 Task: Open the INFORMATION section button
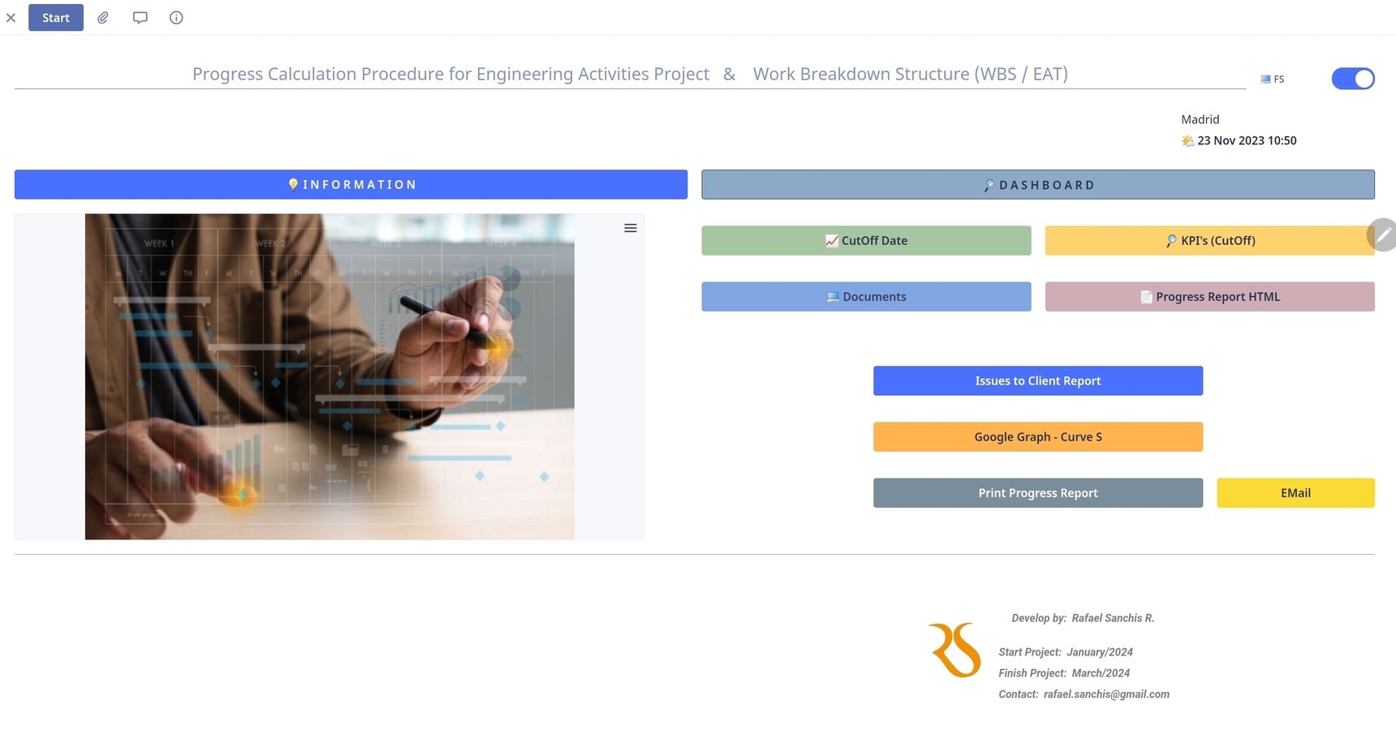(x=351, y=185)
